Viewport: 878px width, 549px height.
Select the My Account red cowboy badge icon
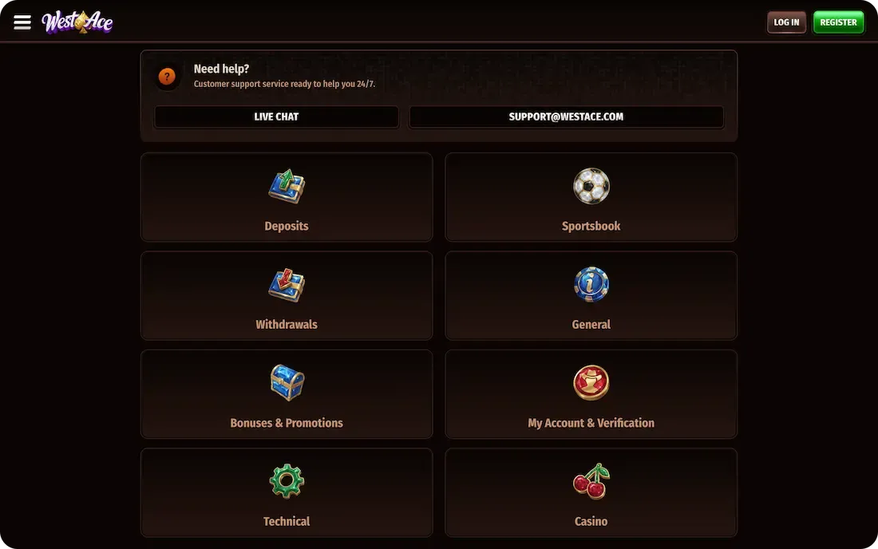click(591, 383)
